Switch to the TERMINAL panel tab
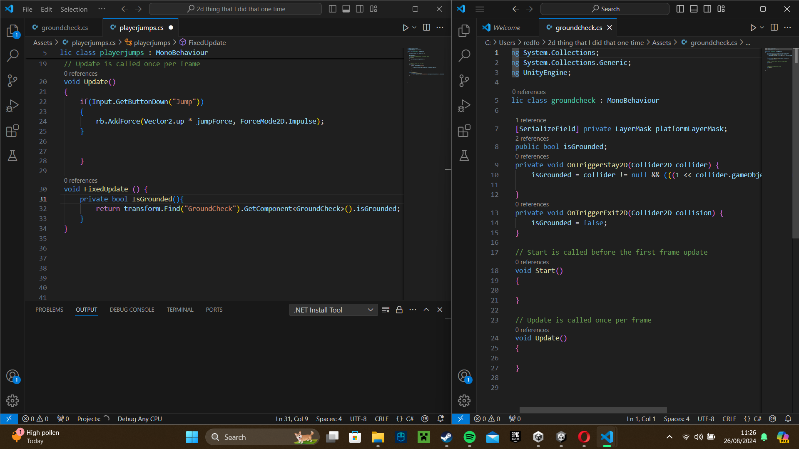The width and height of the screenshot is (799, 449). point(180,310)
